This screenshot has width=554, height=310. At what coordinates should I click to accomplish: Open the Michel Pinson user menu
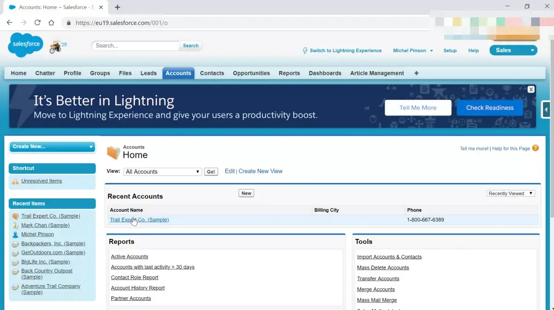tap(413, 50)
